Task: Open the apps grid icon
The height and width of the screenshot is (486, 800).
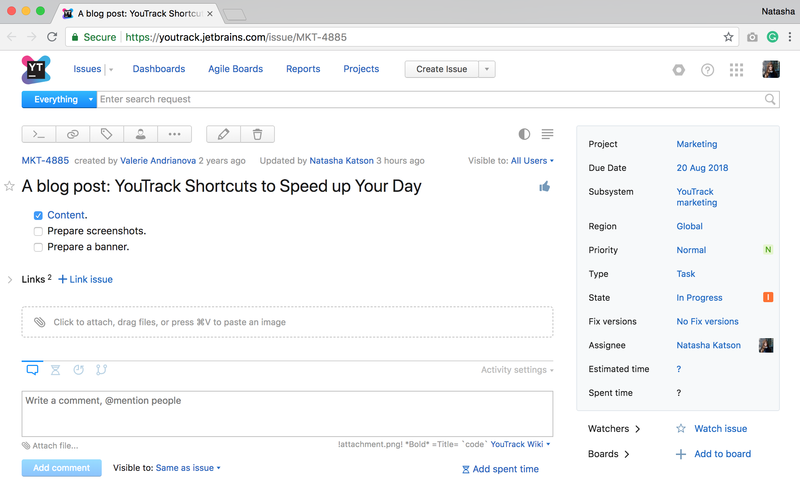Action: pyautogui.click(x=736, y=70)
